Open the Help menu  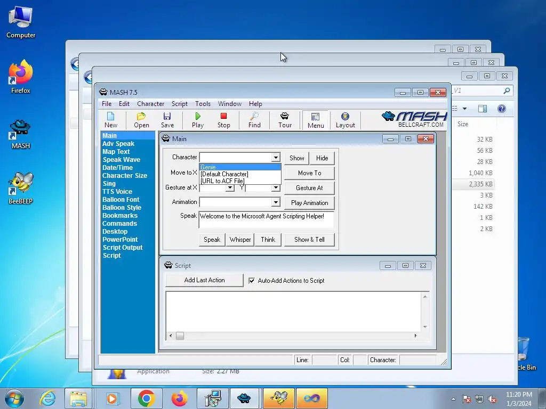coord(255,104)
